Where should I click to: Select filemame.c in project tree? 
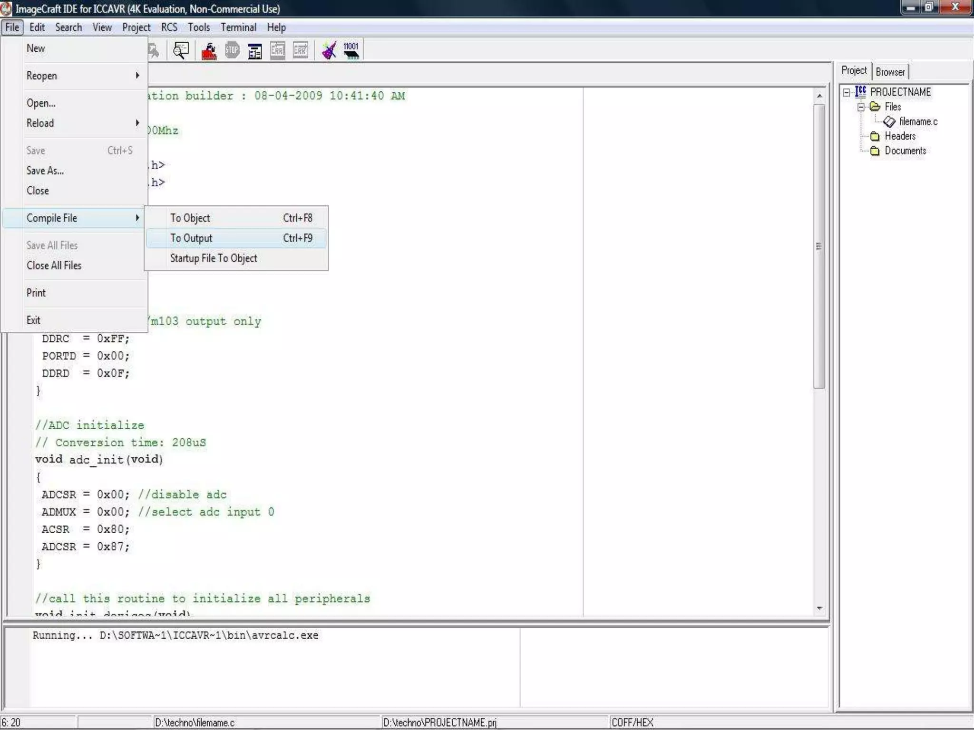(x=918, y=122)
